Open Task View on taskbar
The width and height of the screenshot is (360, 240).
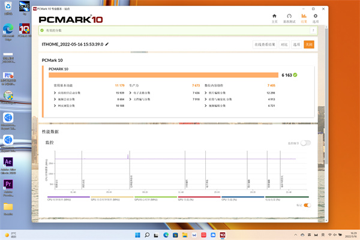click(156, 235)
